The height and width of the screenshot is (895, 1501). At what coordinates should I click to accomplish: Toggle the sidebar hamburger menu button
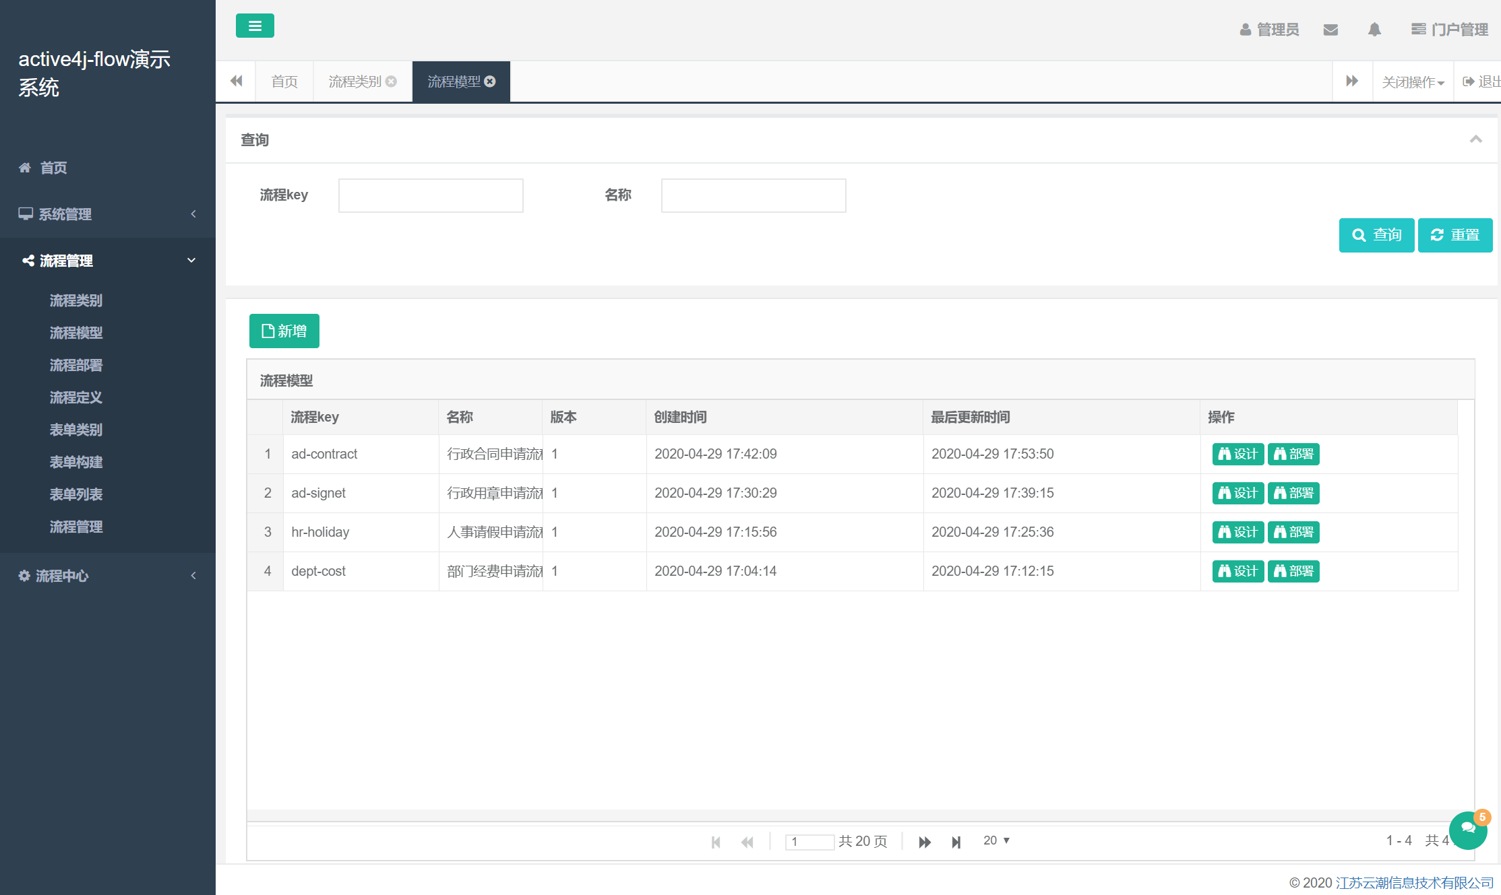[255, 26]
